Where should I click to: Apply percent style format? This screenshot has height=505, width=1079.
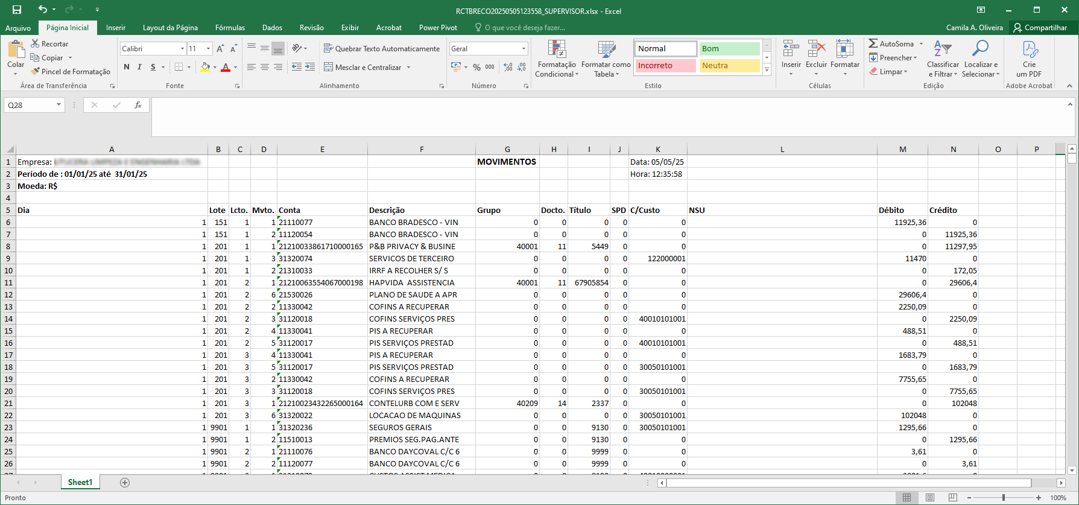pyautogui.click(x=476, y=67)
